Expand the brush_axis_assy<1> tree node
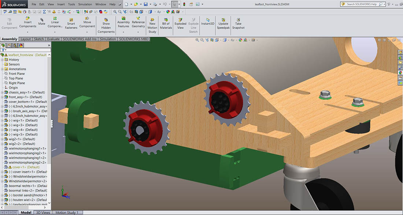The height and width of the screenshot is (215, 403). (2, 111)
